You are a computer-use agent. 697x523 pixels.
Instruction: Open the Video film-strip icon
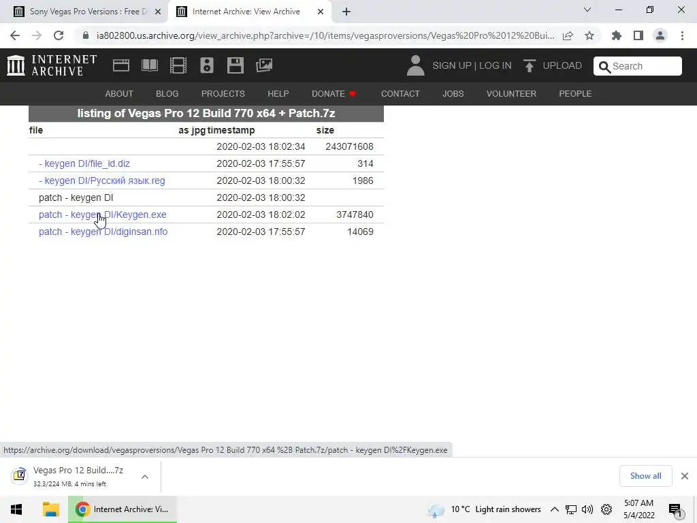[x=178, y=65]
